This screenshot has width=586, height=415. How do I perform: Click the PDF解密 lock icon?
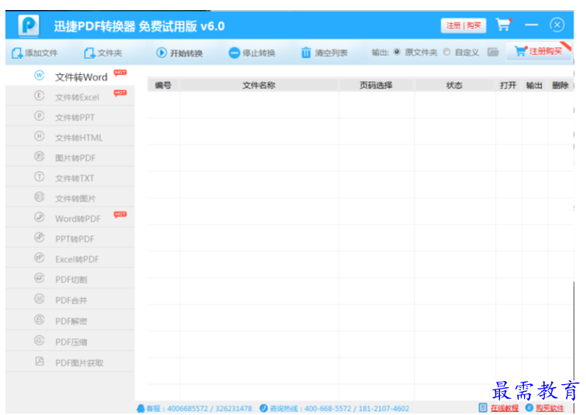(x=39, y=319)
